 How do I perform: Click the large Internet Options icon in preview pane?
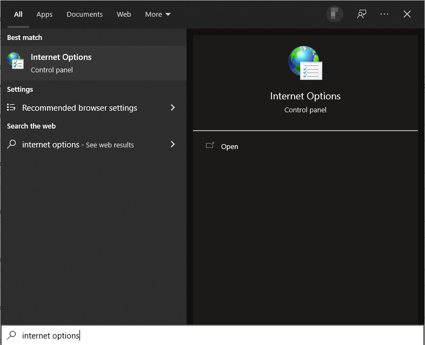[x=305, y=63]
